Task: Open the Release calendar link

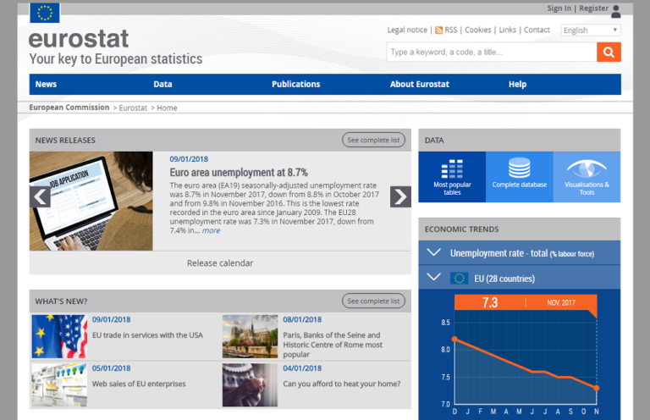Action: point(220,262)
